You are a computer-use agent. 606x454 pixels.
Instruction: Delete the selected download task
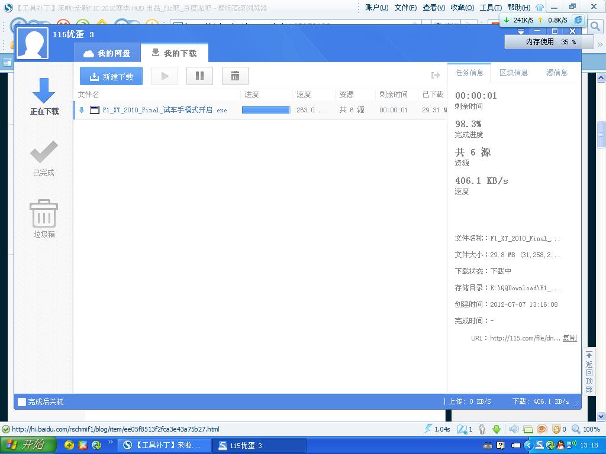click(x=235, y=76)
